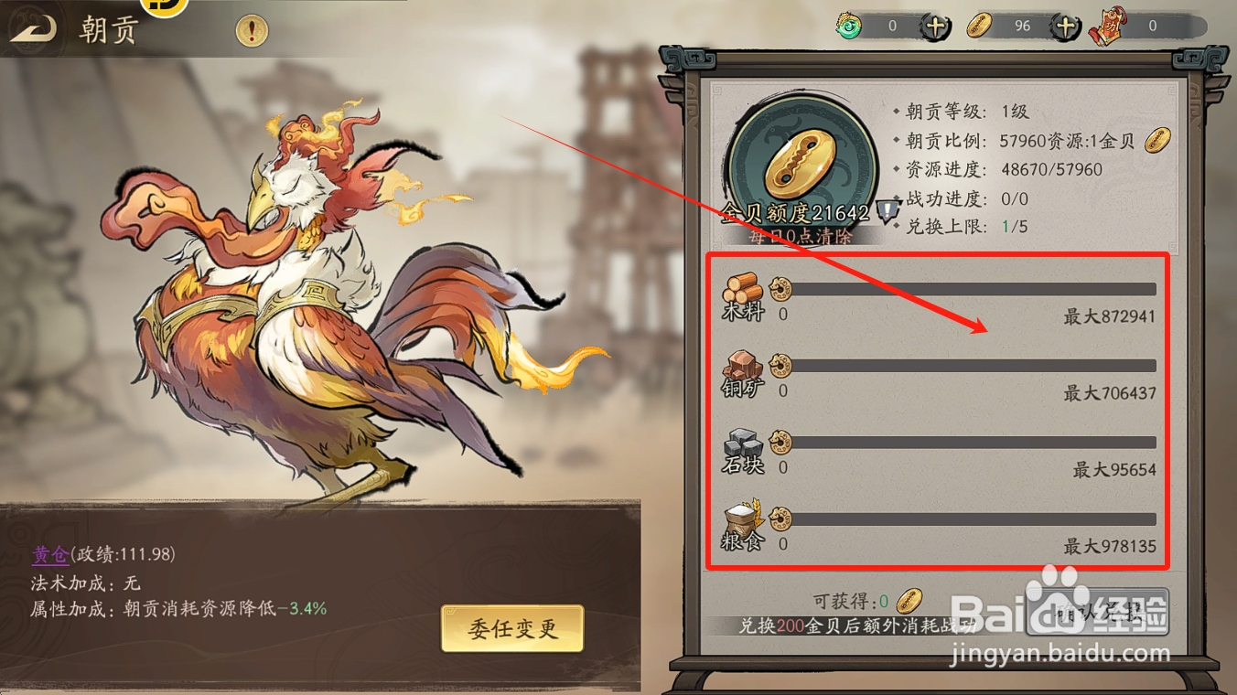This screenshot has height=695, width=1237.
Task: Set the 铜矿 slider amount
Action: (968, 366)
